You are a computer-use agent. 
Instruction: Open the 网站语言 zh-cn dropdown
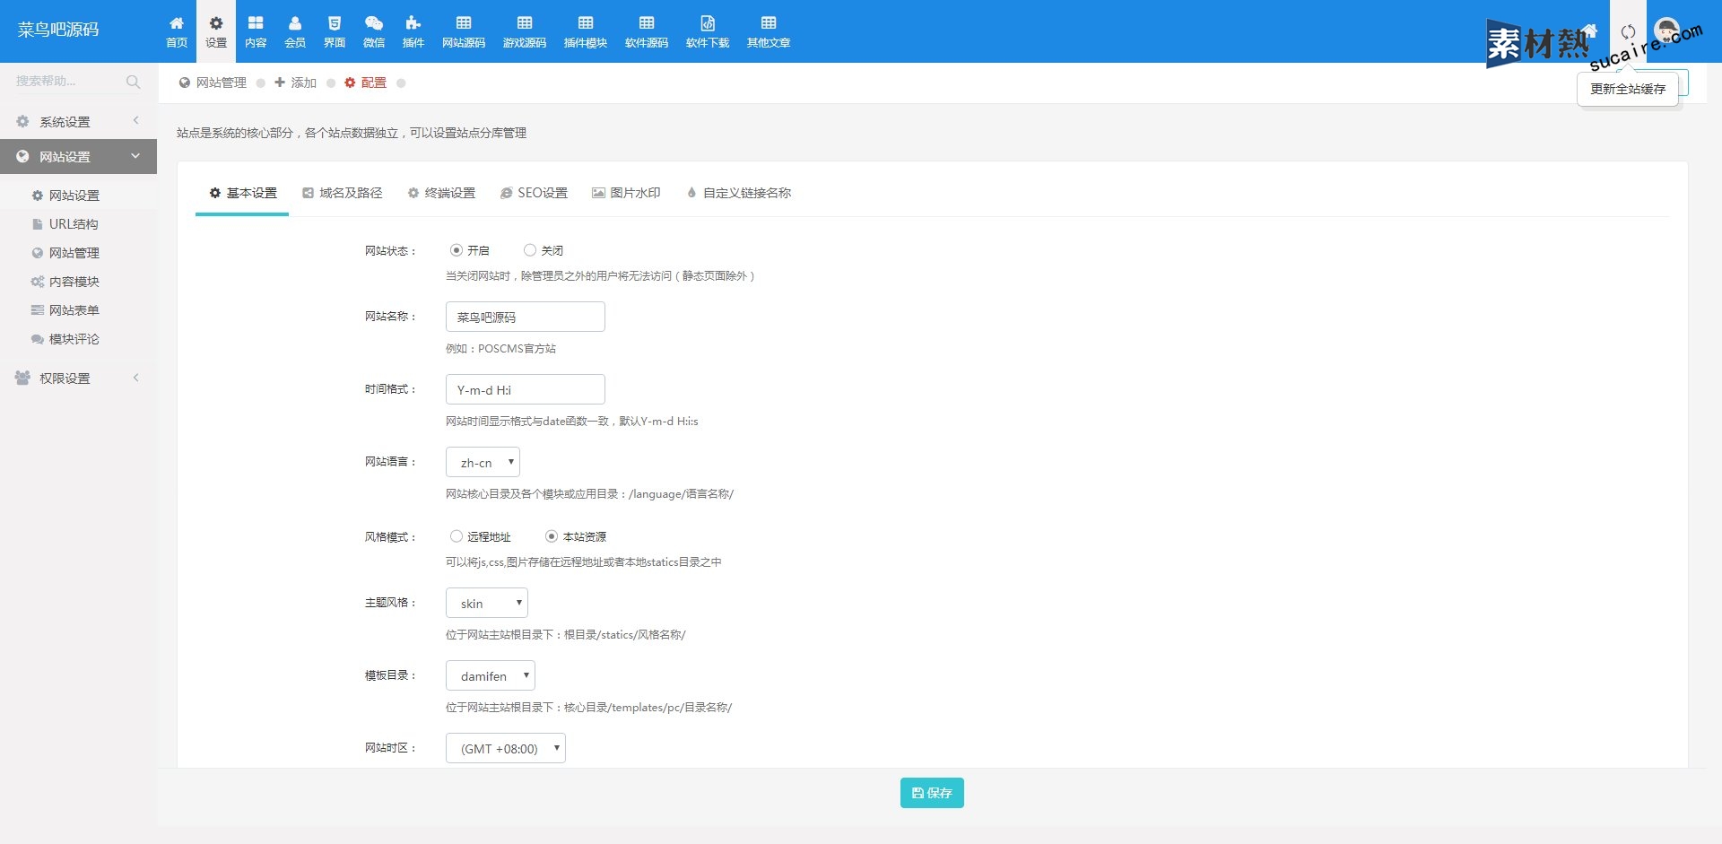coord(483,462)
